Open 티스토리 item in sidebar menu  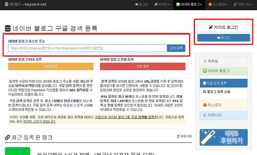223,105
